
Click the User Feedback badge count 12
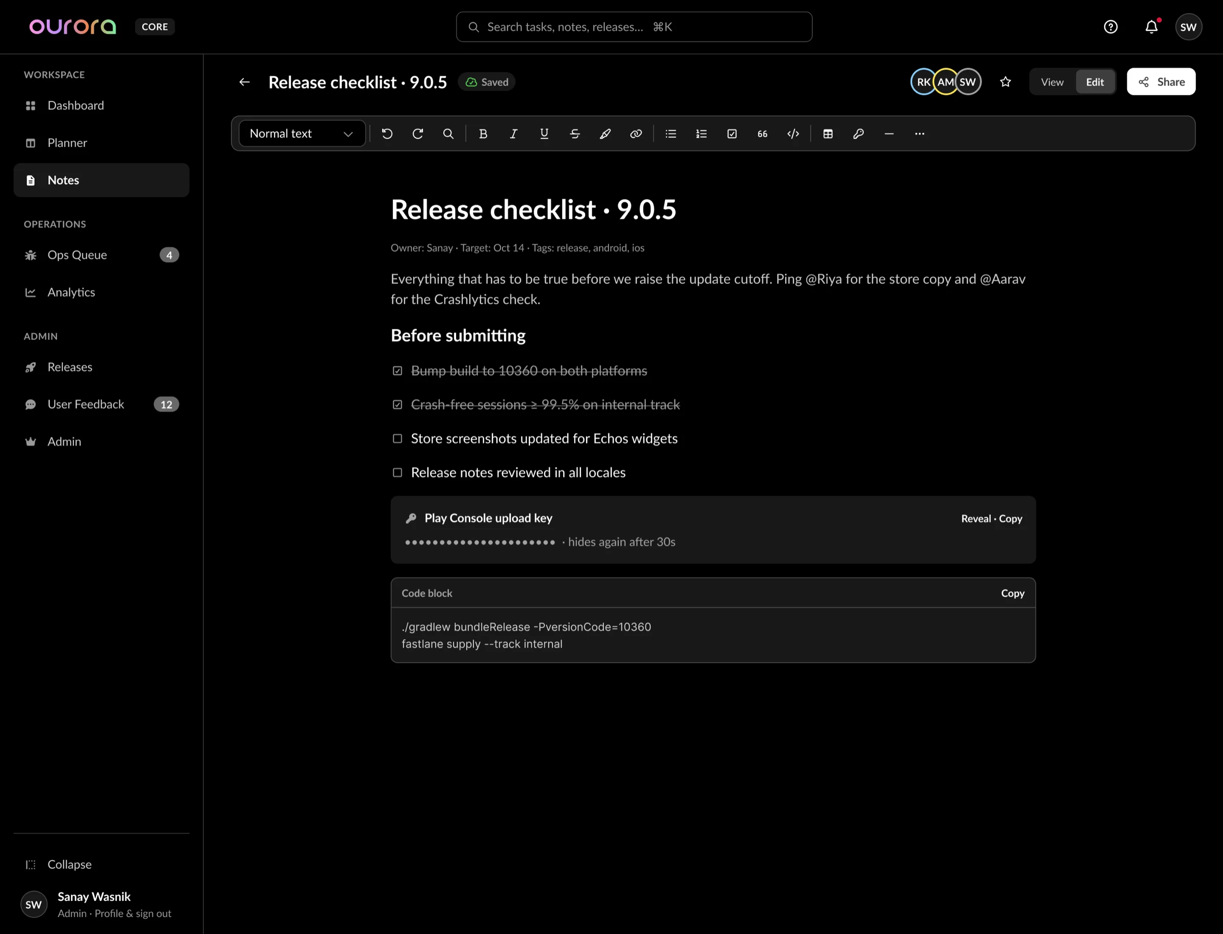click(166, 404)
